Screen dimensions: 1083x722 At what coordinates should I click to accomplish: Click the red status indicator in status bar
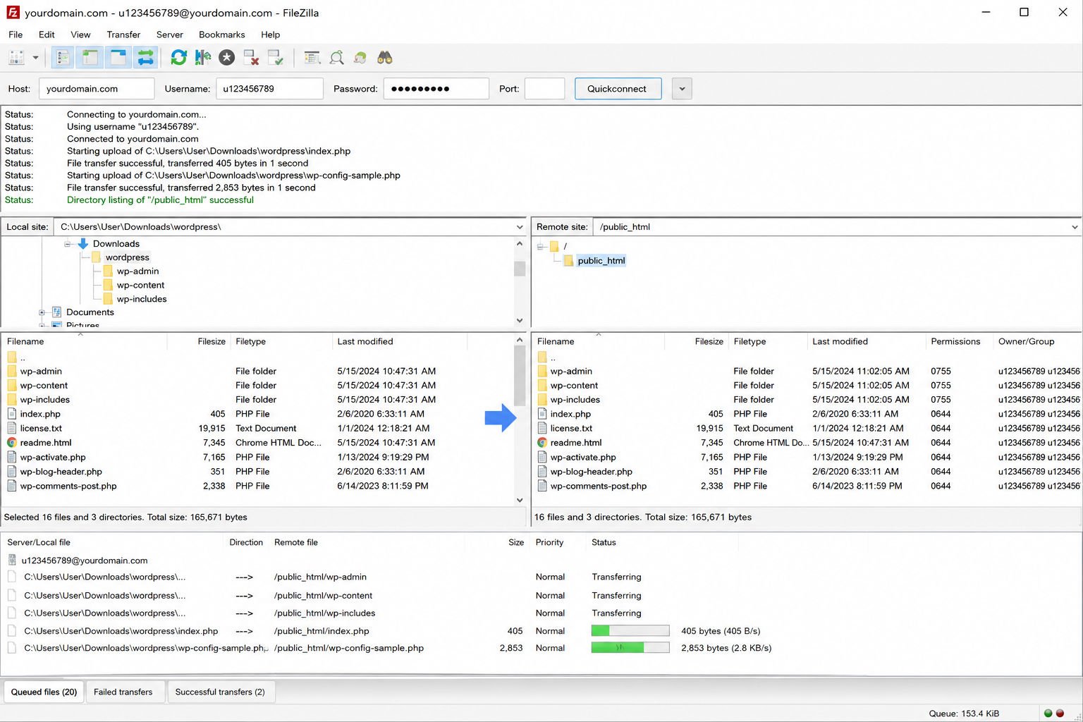pos(1060,714)
